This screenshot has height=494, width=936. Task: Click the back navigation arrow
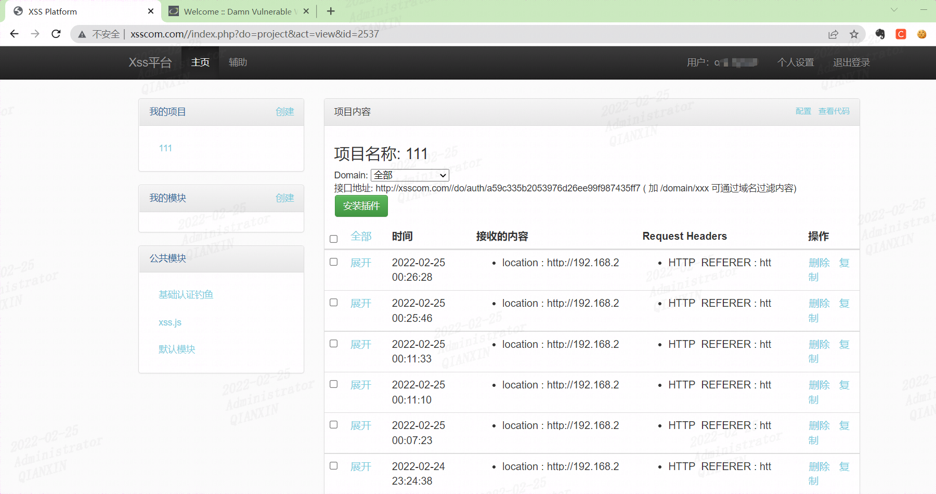pyautogui.click(x=14, y=34)
